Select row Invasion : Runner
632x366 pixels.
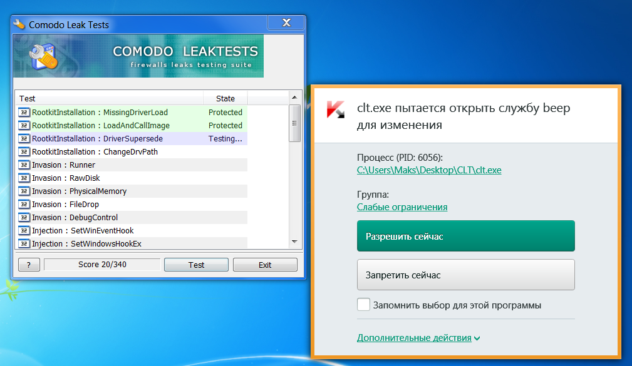click(x=132, y=165)
